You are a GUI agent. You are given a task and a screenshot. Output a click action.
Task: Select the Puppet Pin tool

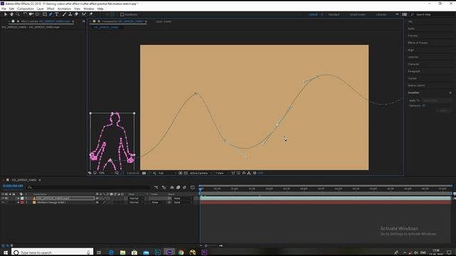click(90, 14)
